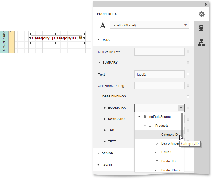Toggle the Summary property marker
Viewport: 212px width, 179px height.
[188, 63]
